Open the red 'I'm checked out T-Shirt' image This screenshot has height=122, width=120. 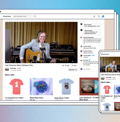click(x=17, y=87)
